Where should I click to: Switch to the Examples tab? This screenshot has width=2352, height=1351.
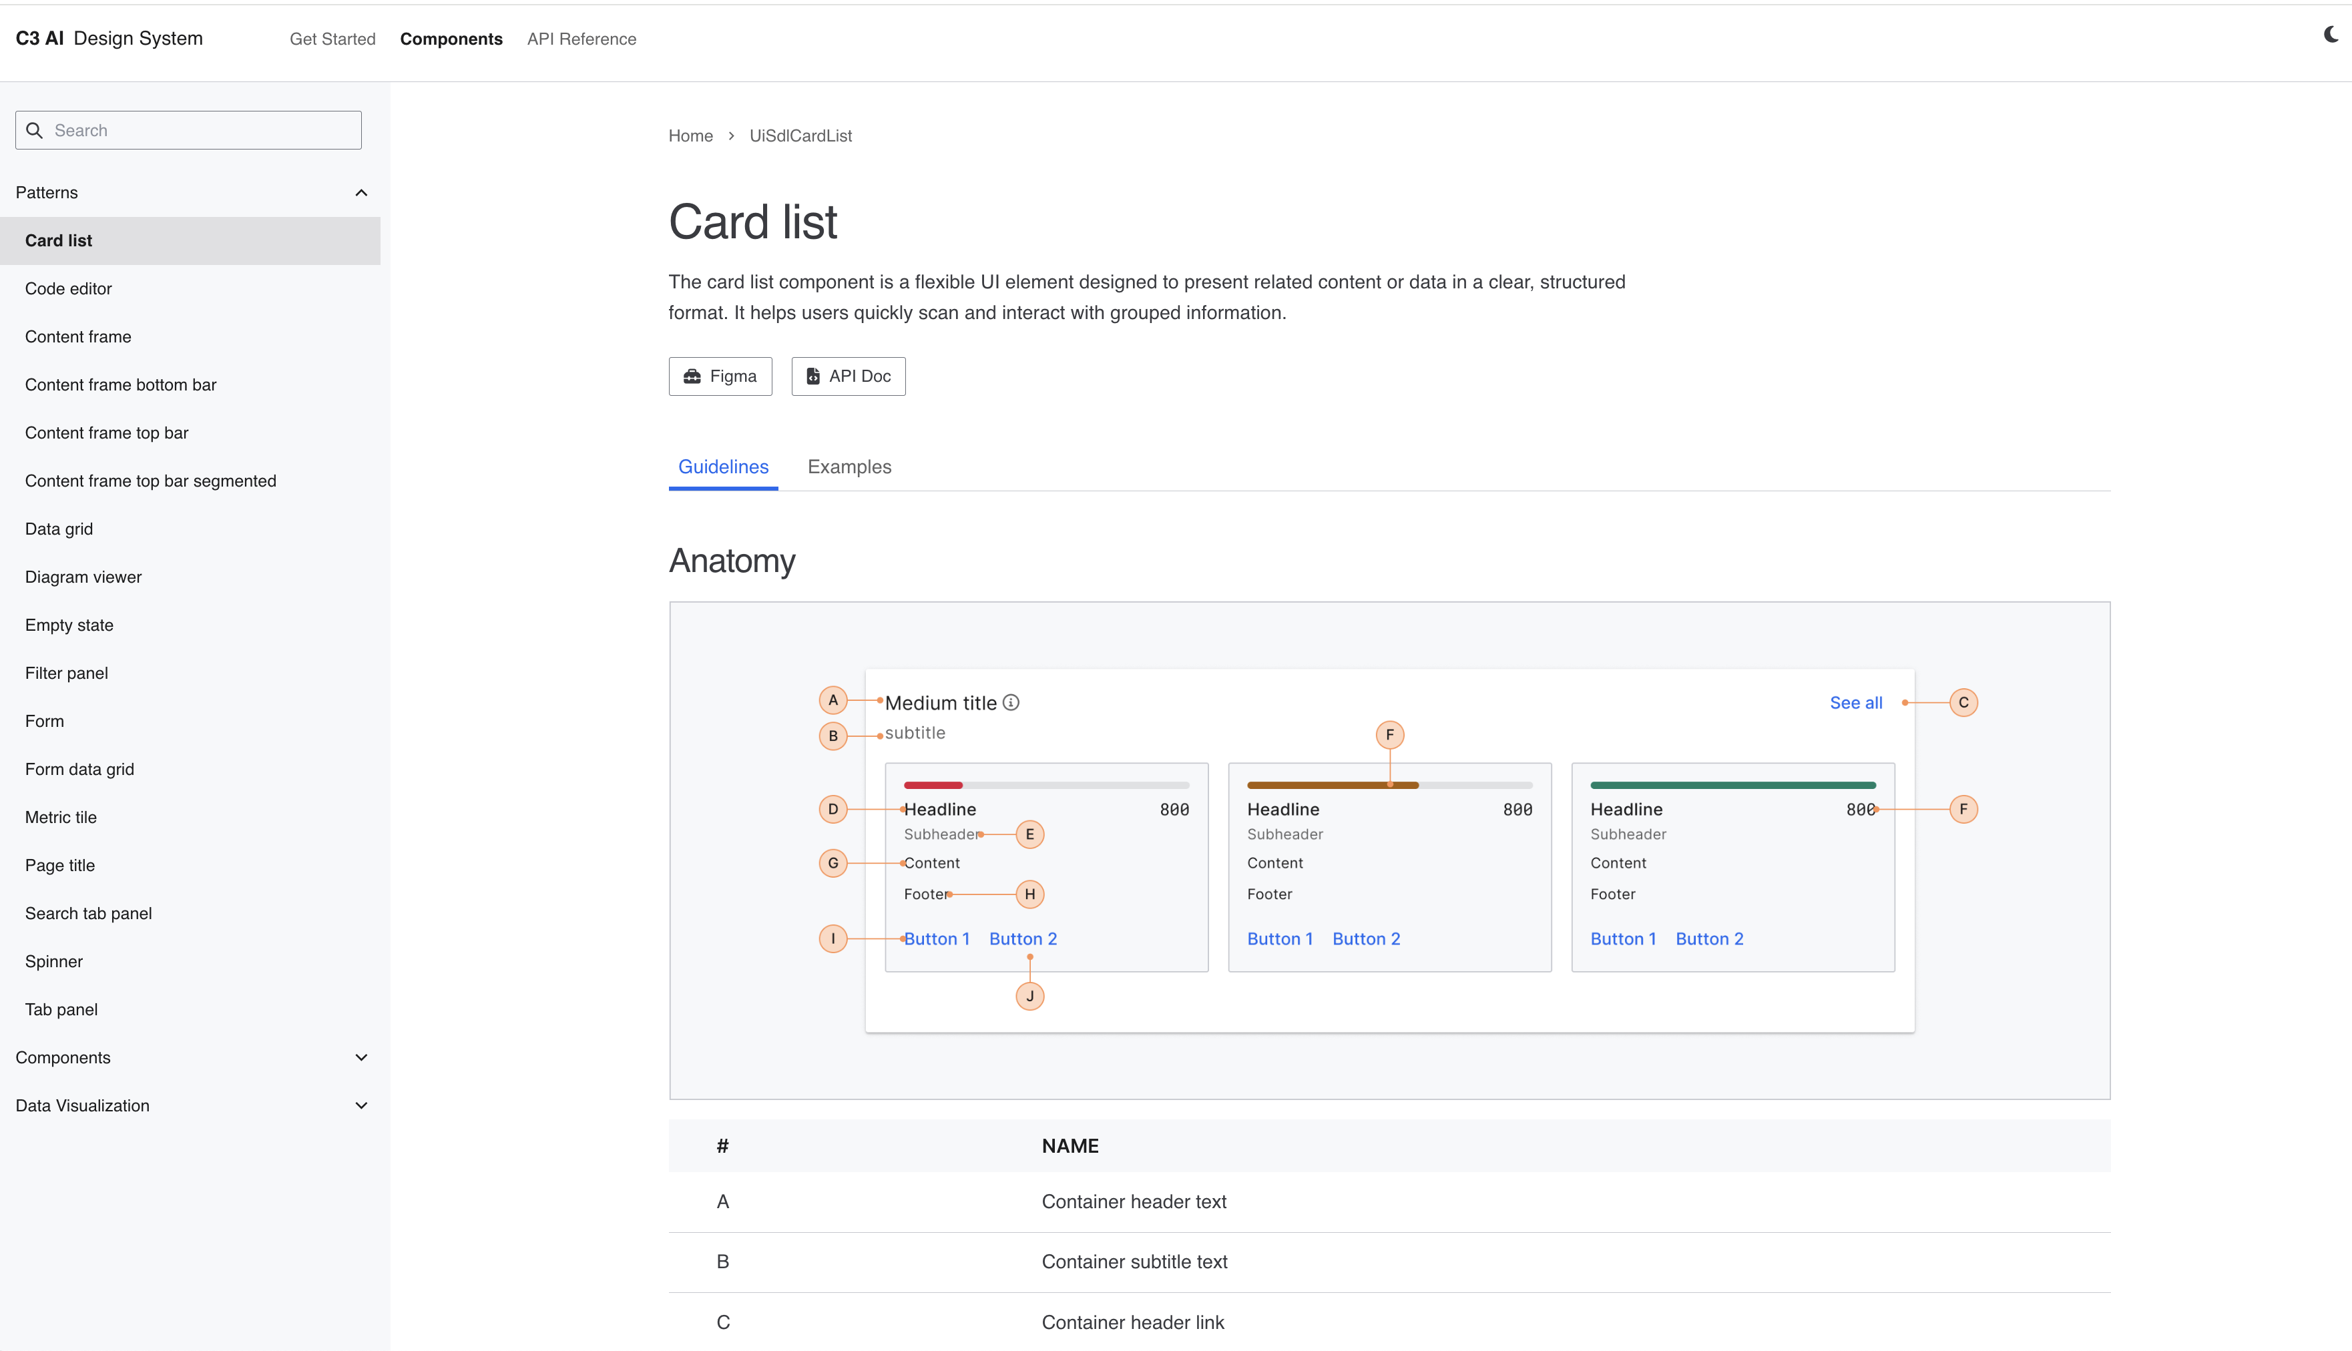click(x=849, y=467)
